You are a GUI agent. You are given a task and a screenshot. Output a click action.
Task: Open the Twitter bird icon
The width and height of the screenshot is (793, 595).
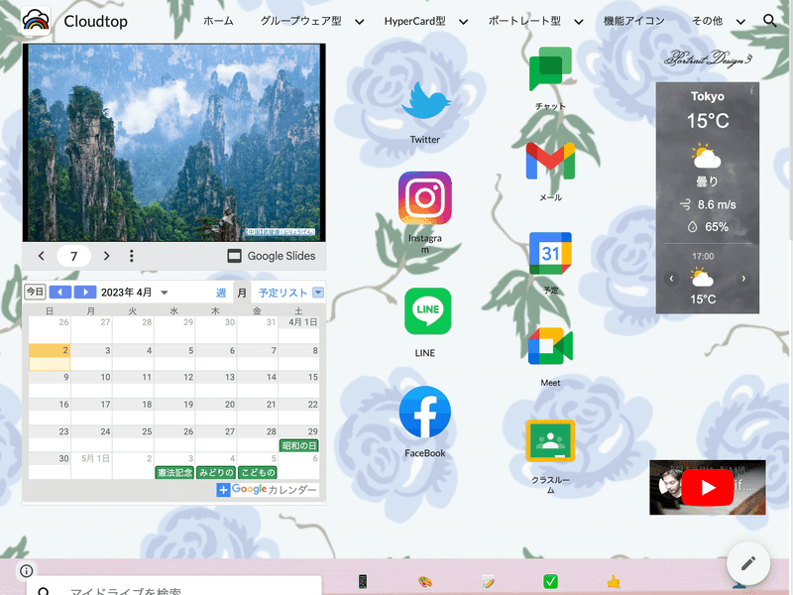(426, 100)
